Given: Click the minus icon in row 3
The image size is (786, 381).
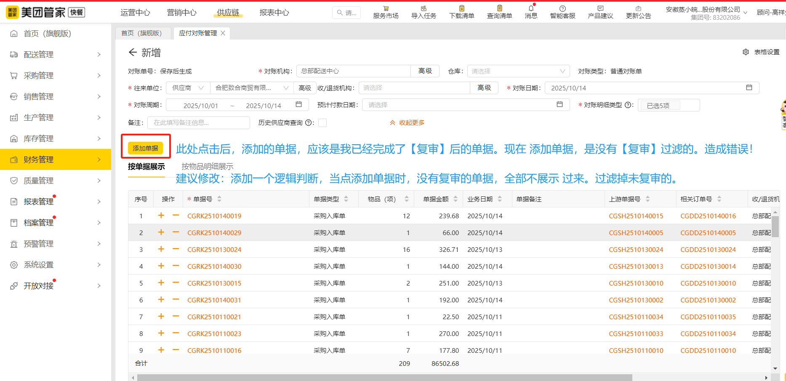Looking at the screenshot, I should (176, 249).
